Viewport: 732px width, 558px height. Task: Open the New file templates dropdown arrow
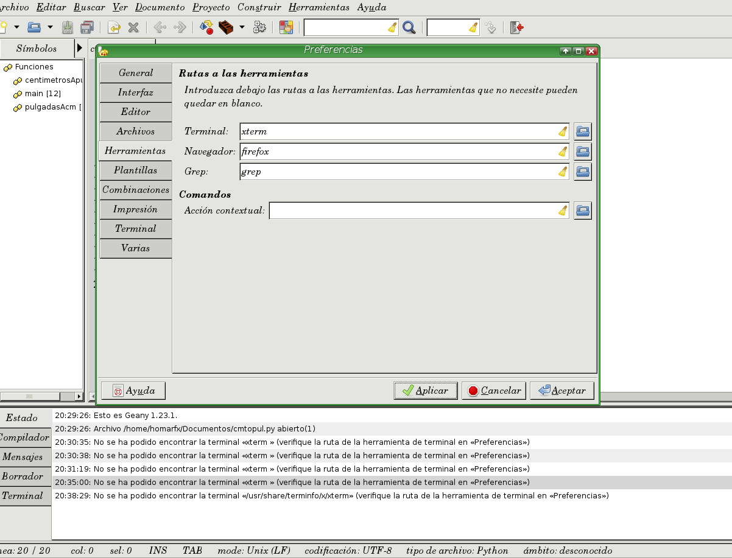pos(16,27)
